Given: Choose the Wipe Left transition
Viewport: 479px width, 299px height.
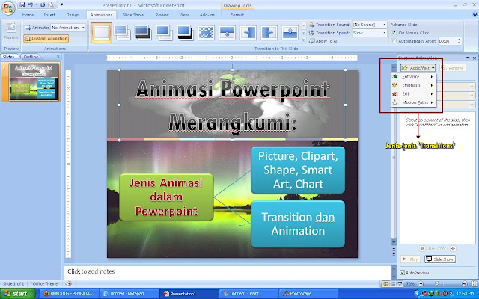Looking at the screenshot, I should pyautogui.click(x=248, y=33).
